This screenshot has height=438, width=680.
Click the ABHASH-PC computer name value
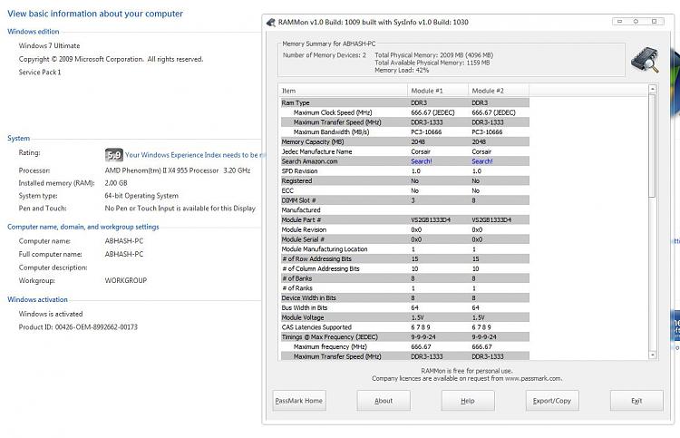[123, 240]
